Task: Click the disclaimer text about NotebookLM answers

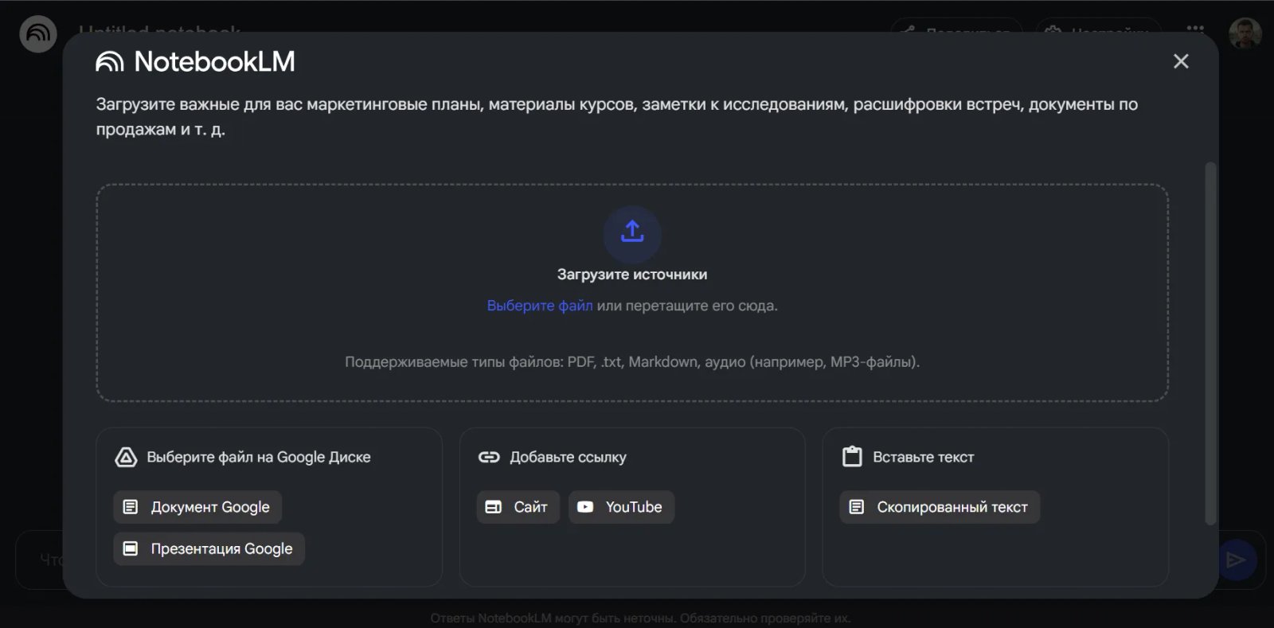Action: [640, 618]
